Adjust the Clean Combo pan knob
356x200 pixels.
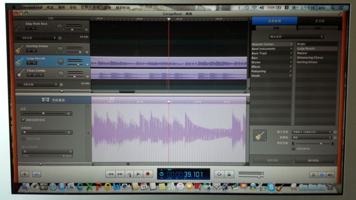click(x=61, y=74)
